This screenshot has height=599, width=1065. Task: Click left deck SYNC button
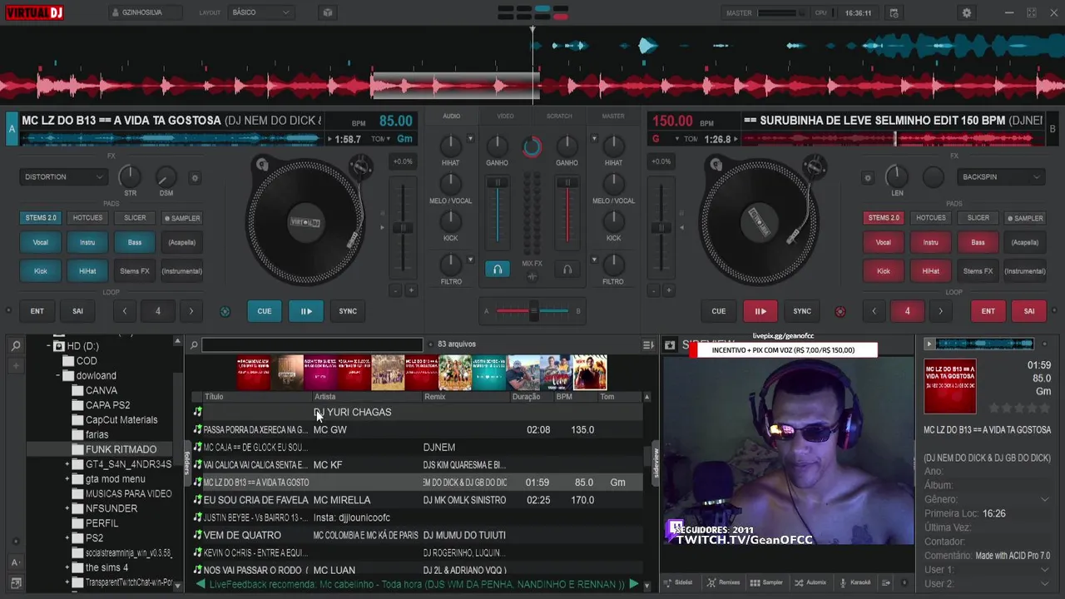(348, 311)
